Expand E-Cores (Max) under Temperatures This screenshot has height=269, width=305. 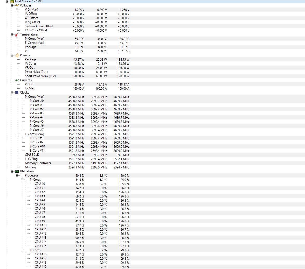click(x=17, y=43)
